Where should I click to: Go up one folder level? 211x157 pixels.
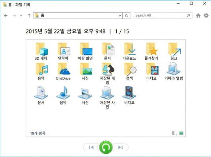click(29, 15)
